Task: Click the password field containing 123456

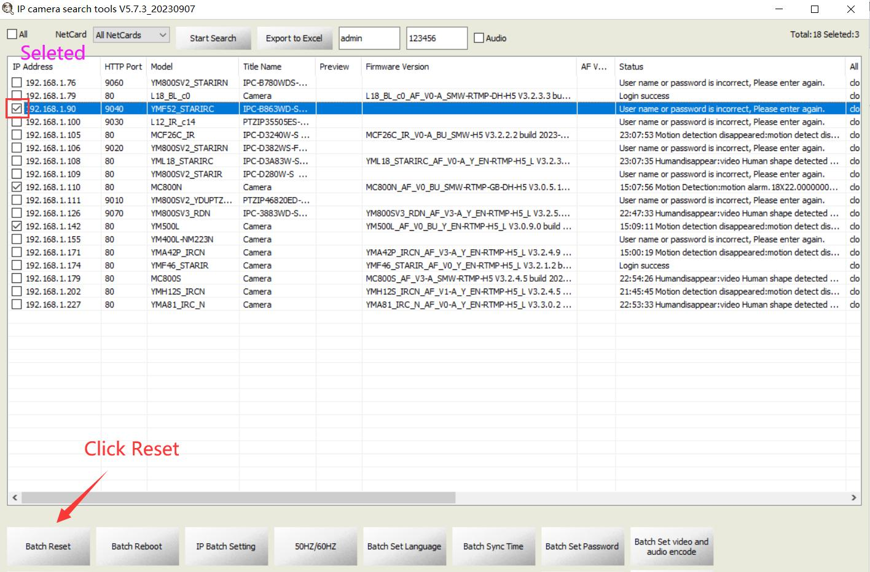Action: pyautogui.click(x=436, y=38)
